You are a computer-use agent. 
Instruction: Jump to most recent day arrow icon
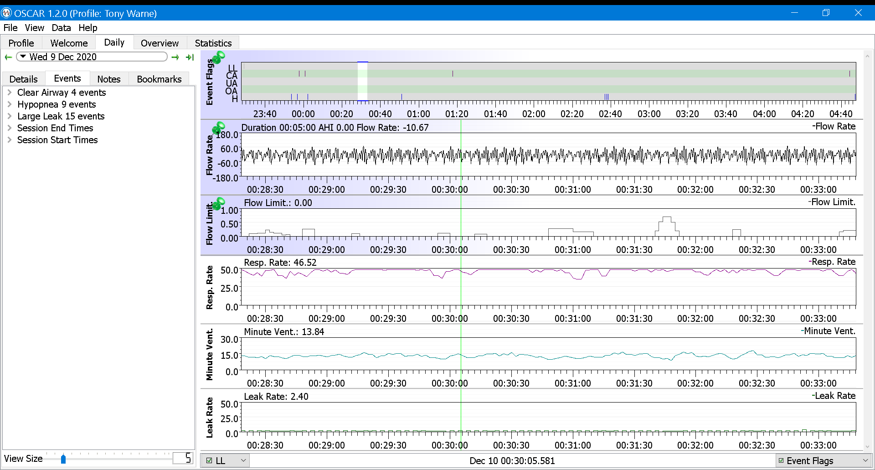[190, 57]
